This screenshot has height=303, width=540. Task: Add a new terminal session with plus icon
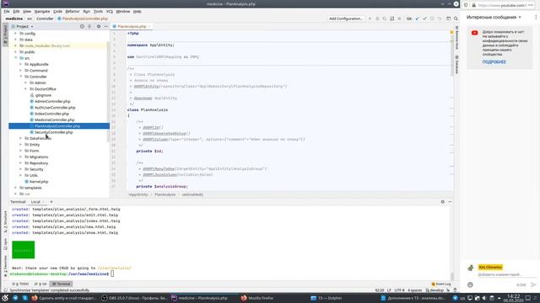51,202
